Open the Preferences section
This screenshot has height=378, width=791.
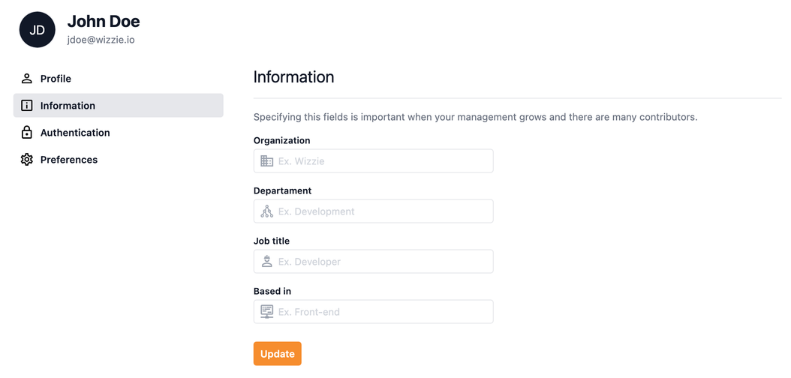(x=69, y=160)
